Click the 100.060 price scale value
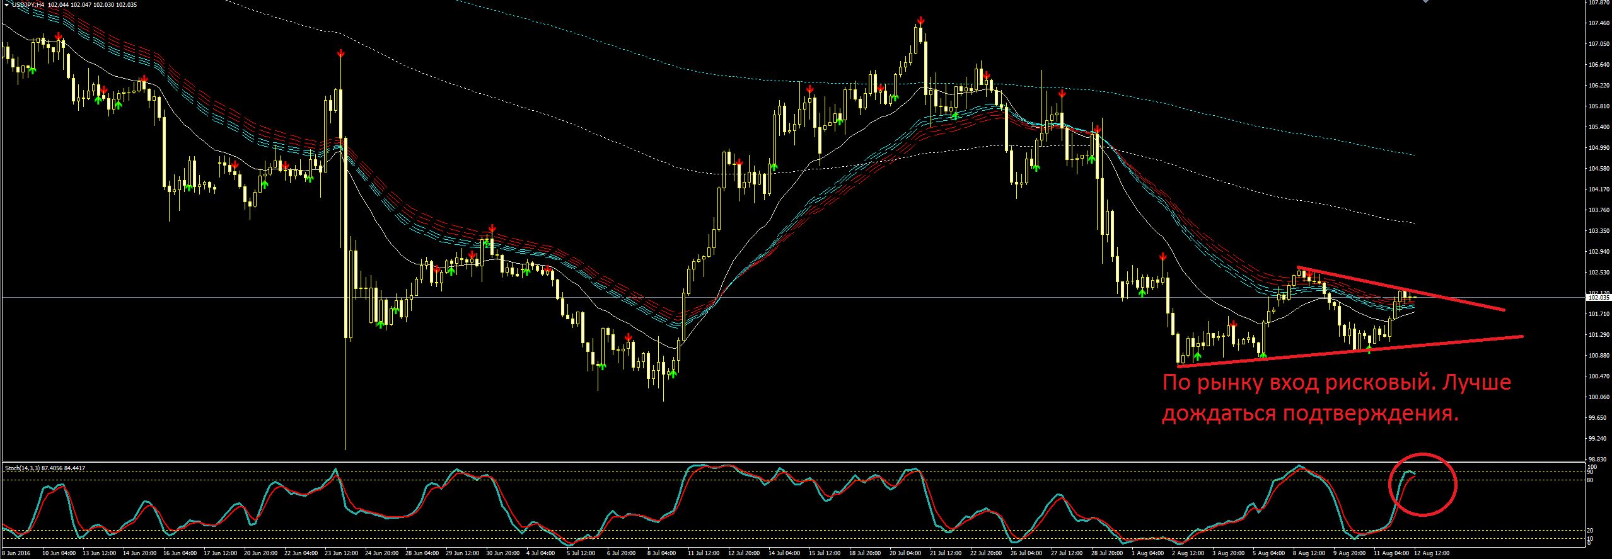 coord(1599,397)
